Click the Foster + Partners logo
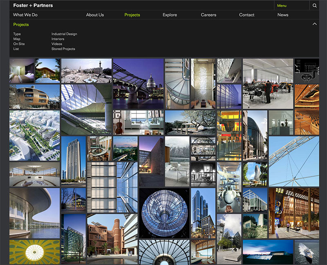Screen dimensions: 327x265 coord(33,5)
